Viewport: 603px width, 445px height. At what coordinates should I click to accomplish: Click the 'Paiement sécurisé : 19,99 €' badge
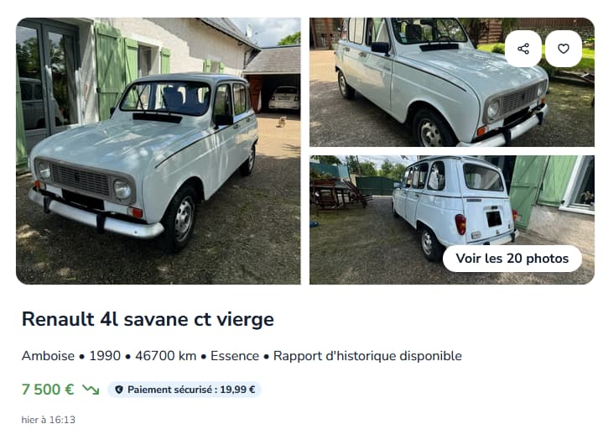(185, 390)
